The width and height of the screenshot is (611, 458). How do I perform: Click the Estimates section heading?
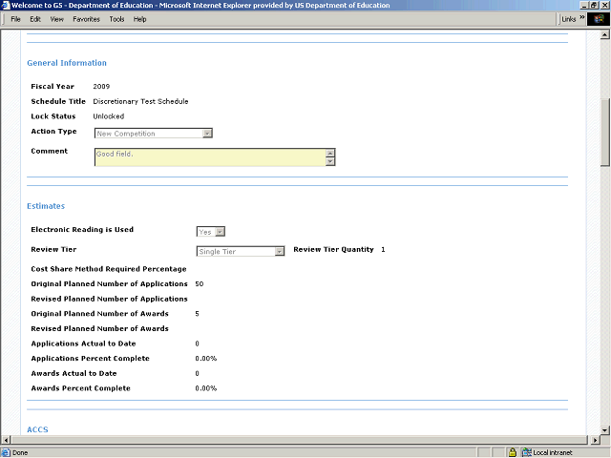pyautogui.click(x=46, y=206)
